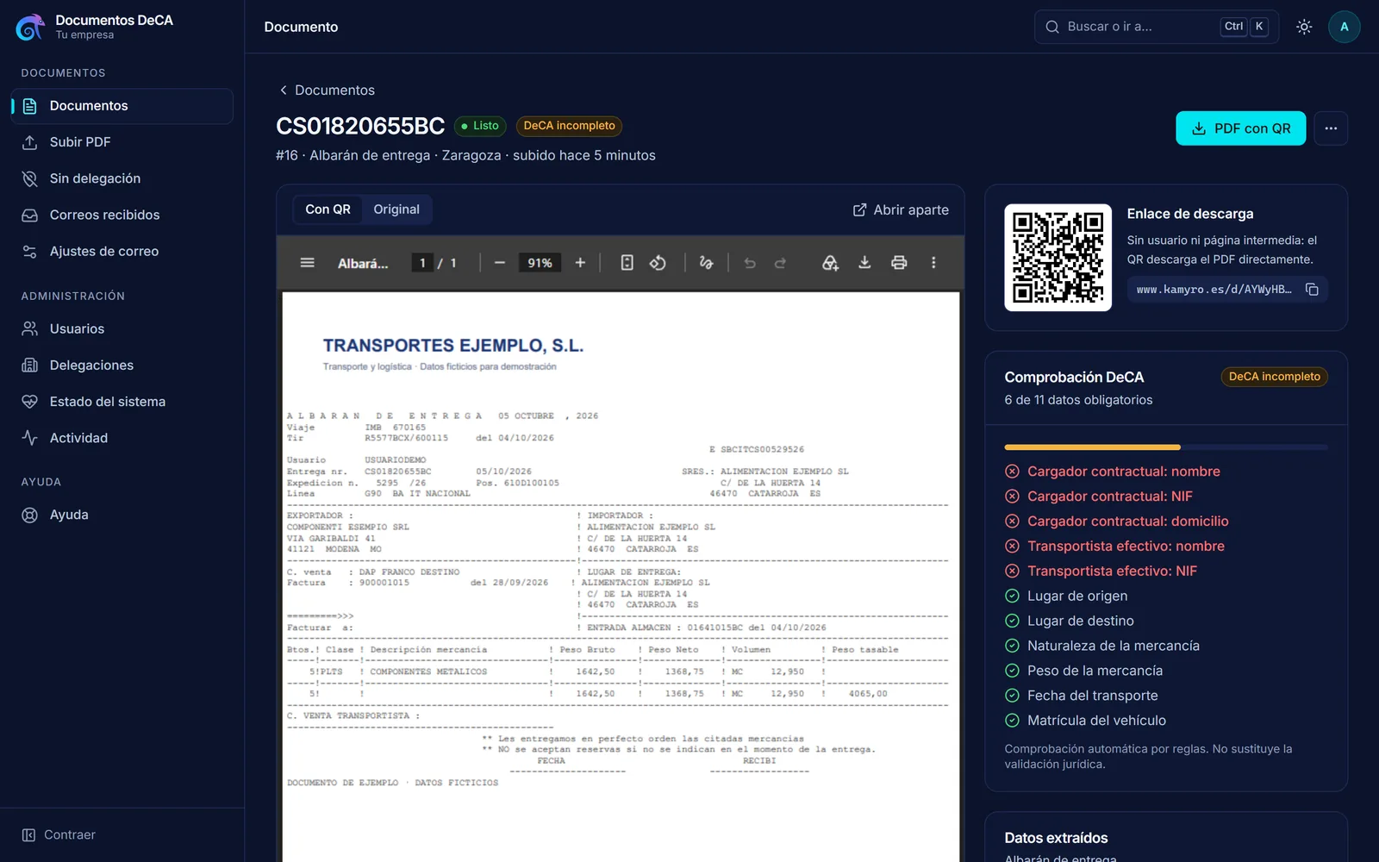Open Subir PDF in sidebar

coord(122,142)
